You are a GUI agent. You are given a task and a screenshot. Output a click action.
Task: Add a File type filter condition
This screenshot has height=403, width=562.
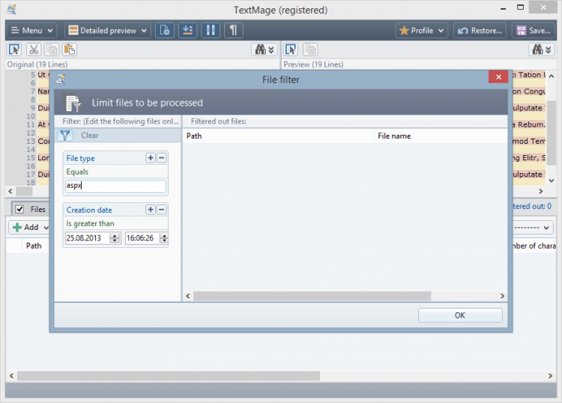[x=151, y=158]
